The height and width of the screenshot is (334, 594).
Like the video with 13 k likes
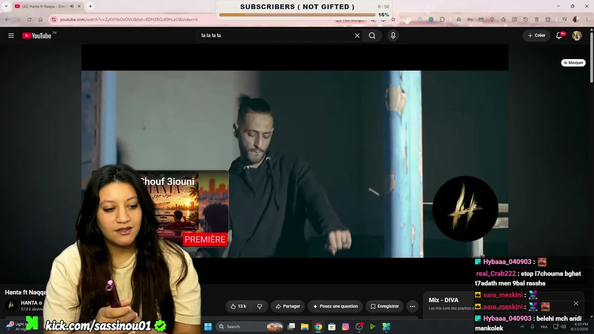(239, 306)
